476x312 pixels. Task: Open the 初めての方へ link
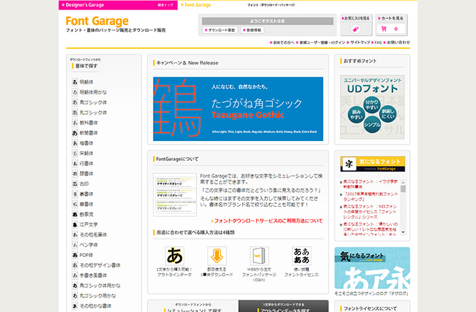coord(282,43)
